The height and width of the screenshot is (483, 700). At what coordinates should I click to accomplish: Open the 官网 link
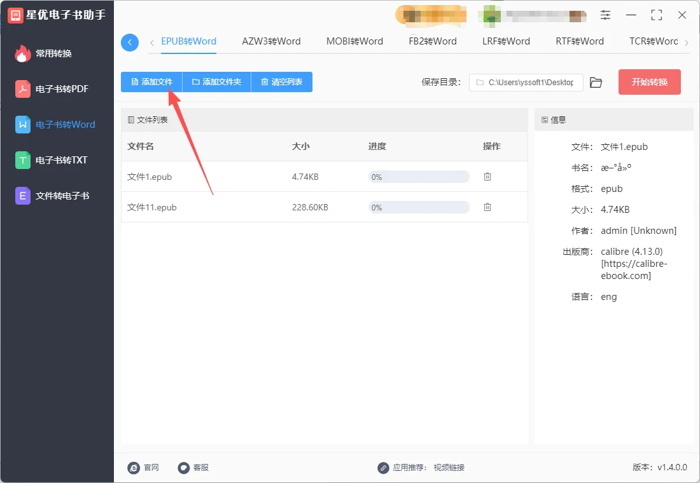coord(151,467)
